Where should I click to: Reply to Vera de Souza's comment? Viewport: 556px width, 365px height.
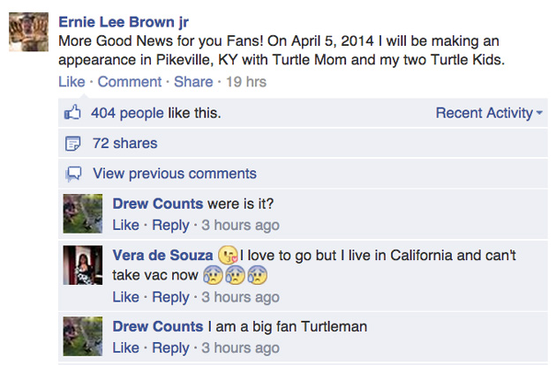coord(170,297)
